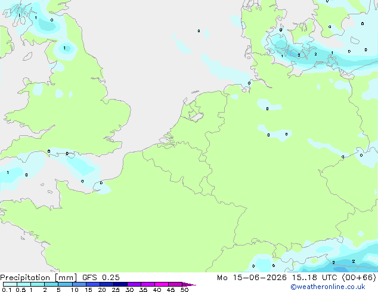
Task: Click the legend tick label '50'
Action: [x=184, y=290]
